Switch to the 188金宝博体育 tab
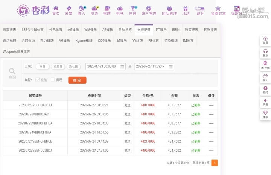 click(x=32, y=30)
